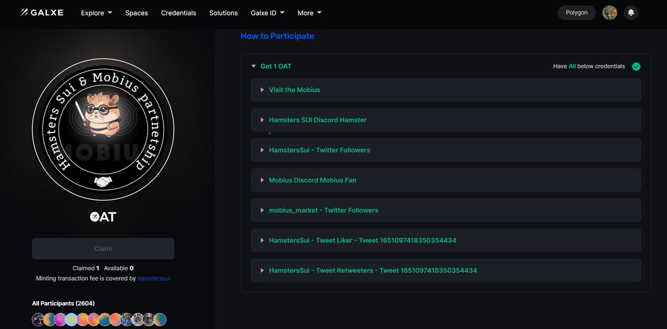Image resolution: width=667 pixels, height=329 pixels.
Task: Go to Credentials page
Action: (178, 13)
